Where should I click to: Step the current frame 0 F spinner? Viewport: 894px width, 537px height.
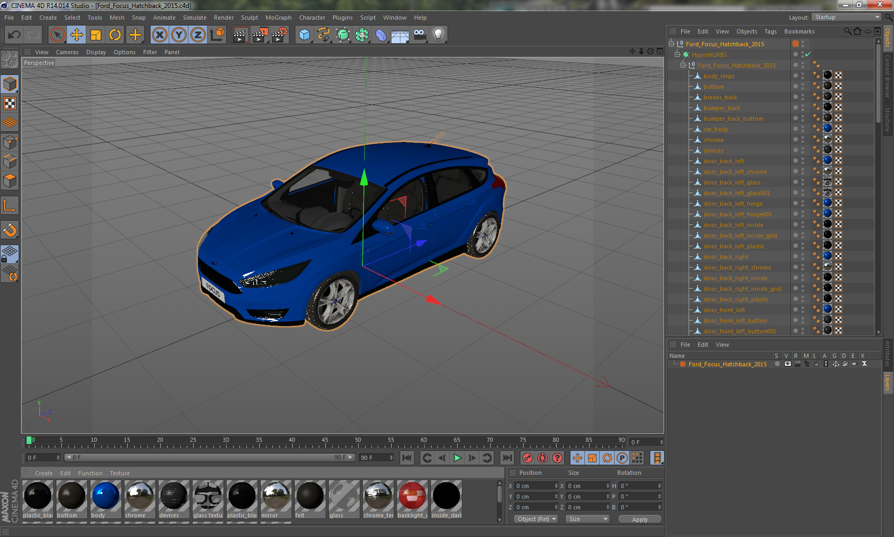coord(58,457)
